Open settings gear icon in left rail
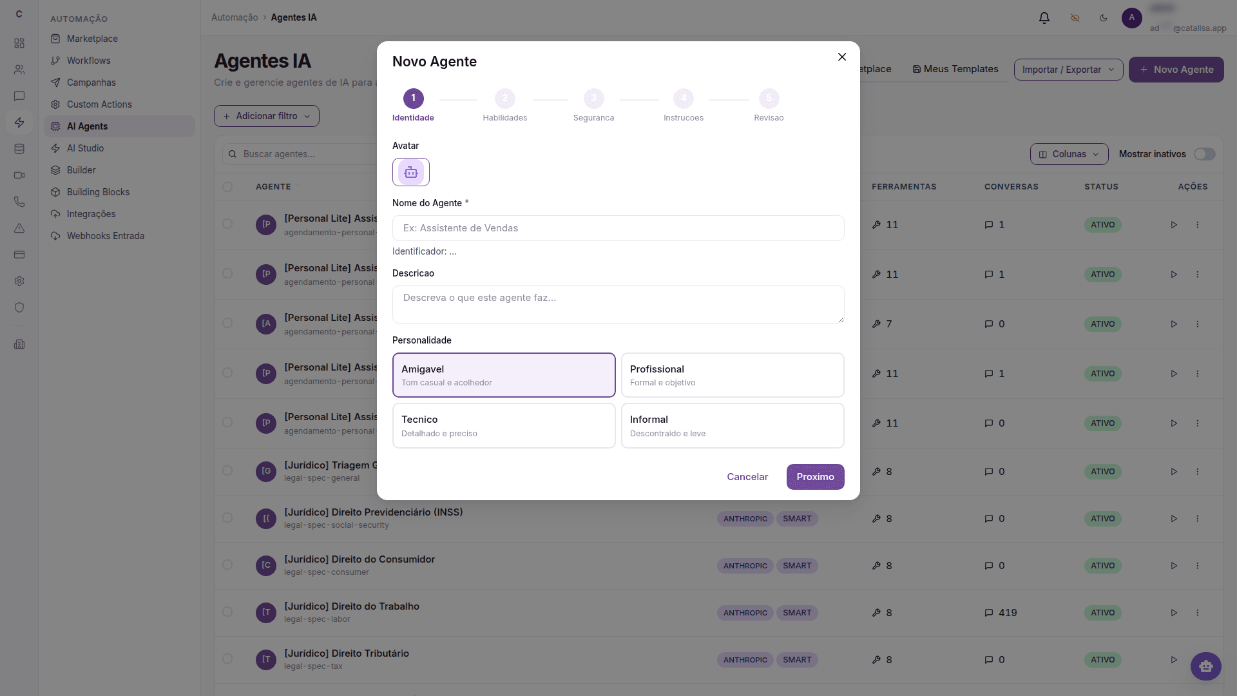The width and height of the screenshot is (1237, 696). [19, 281]
